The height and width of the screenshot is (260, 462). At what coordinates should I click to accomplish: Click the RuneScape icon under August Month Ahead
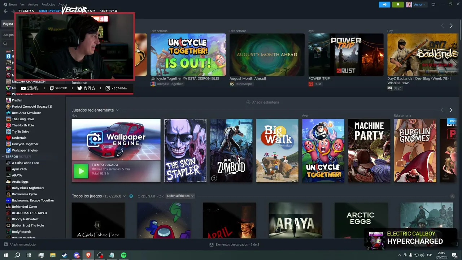232,84
